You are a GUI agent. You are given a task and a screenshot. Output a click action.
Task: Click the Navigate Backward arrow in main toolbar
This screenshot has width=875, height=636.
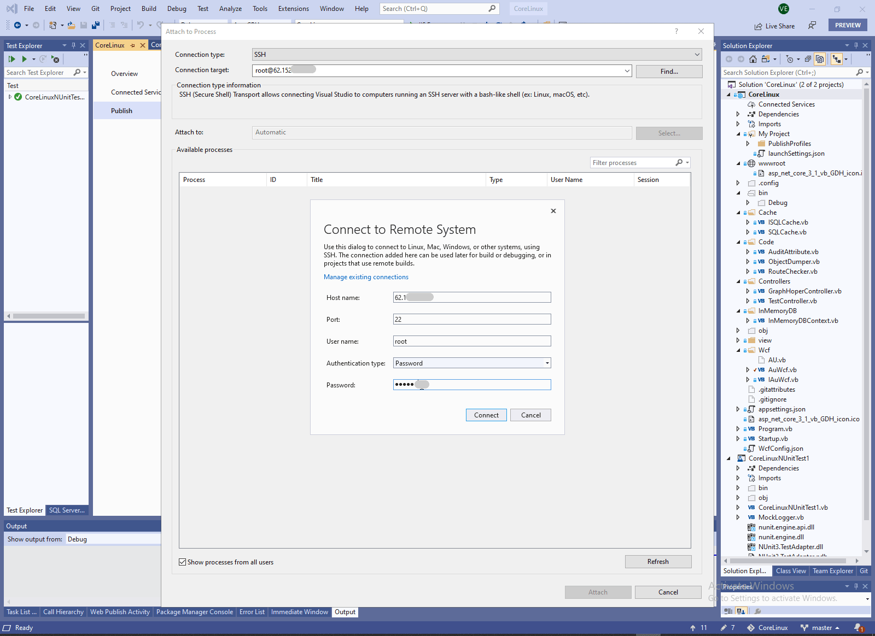[17, 25]
